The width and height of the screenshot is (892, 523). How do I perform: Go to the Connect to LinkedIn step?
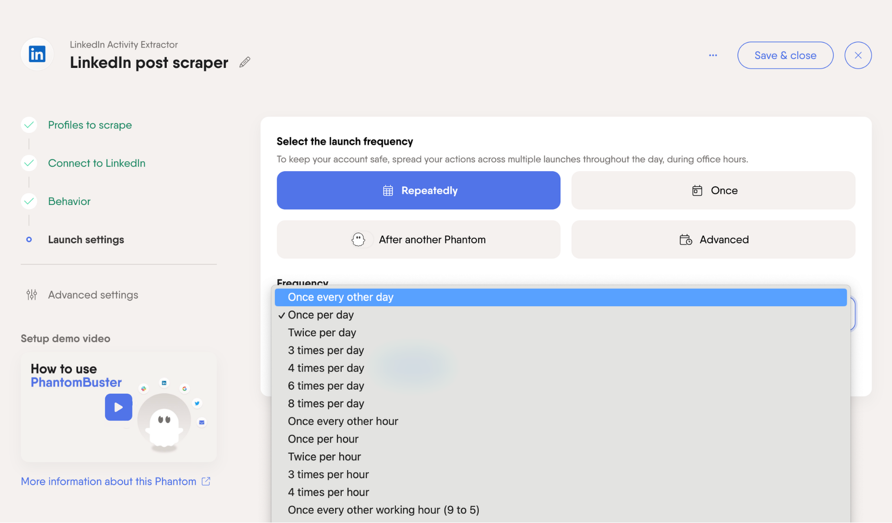97,163
